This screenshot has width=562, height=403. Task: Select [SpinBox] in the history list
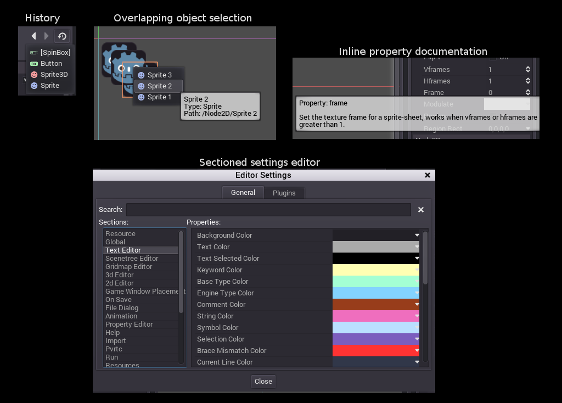(x=55, y=53)
